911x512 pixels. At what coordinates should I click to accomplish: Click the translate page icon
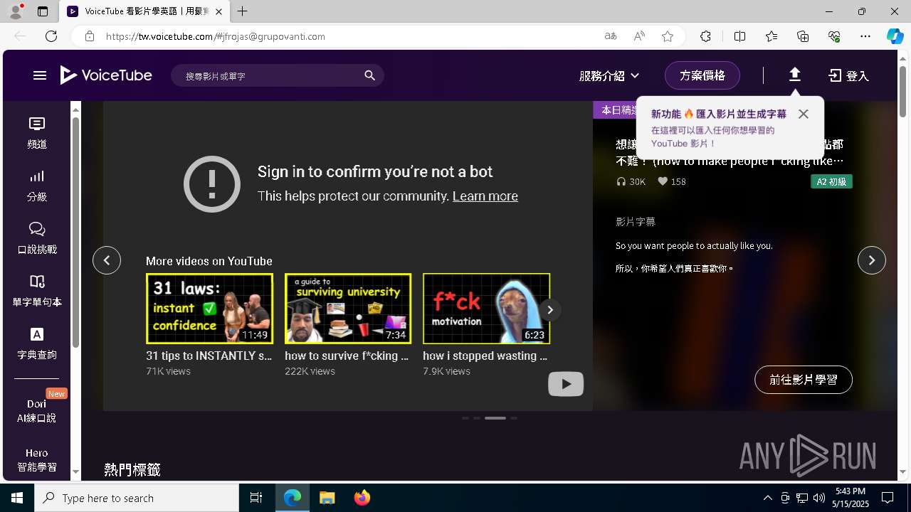tap(611, 36)
